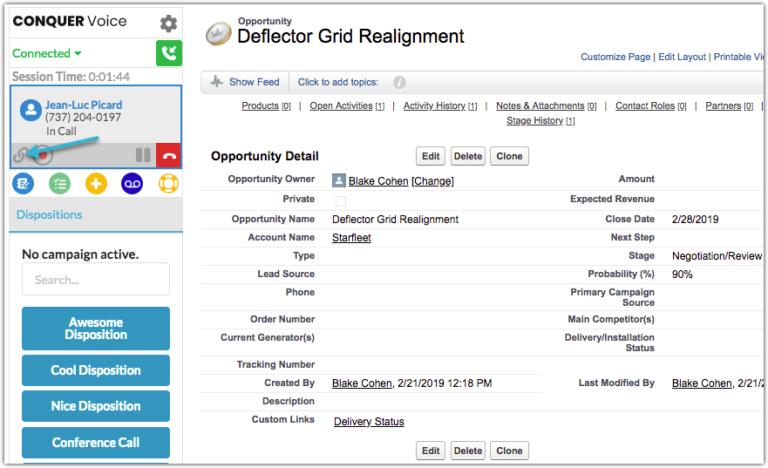Click the orange lifebuoy help icon

[x=168, y=184]
